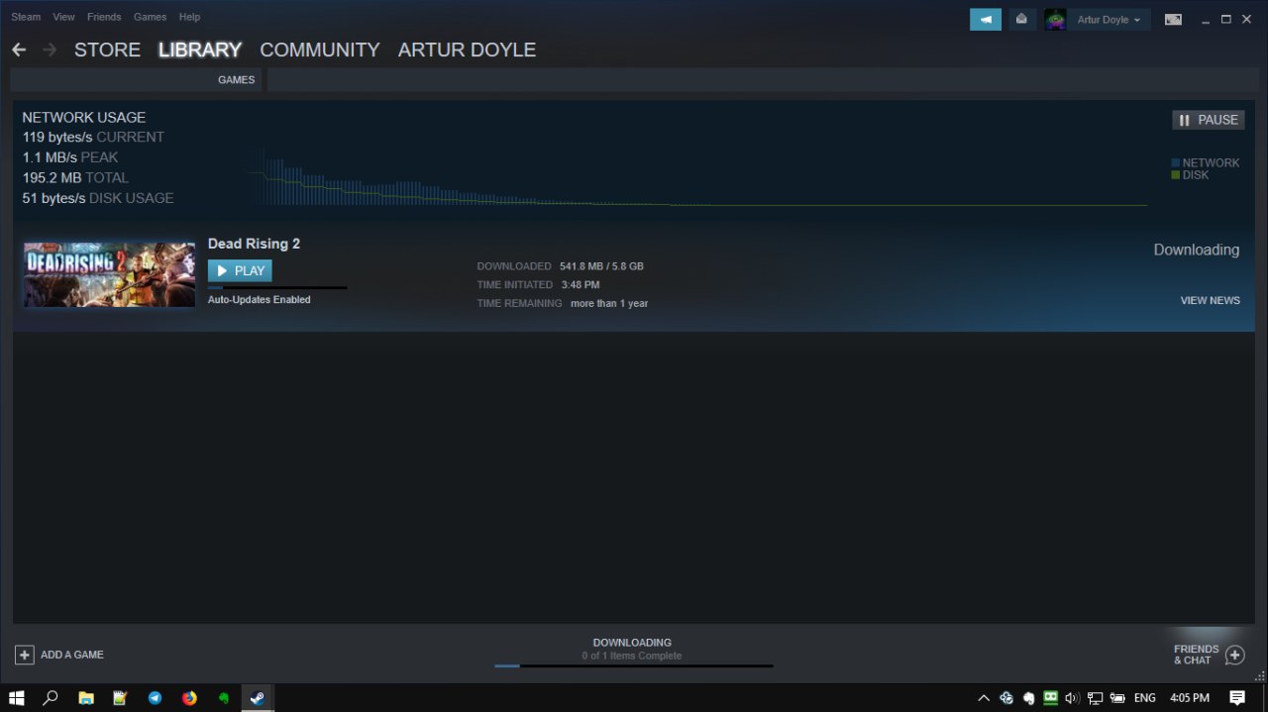
Task: Click the '3:48 PM' time initiated value
Action: [x=581, y=284]
